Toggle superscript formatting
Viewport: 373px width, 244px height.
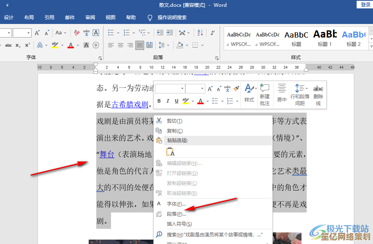point(28,45)
